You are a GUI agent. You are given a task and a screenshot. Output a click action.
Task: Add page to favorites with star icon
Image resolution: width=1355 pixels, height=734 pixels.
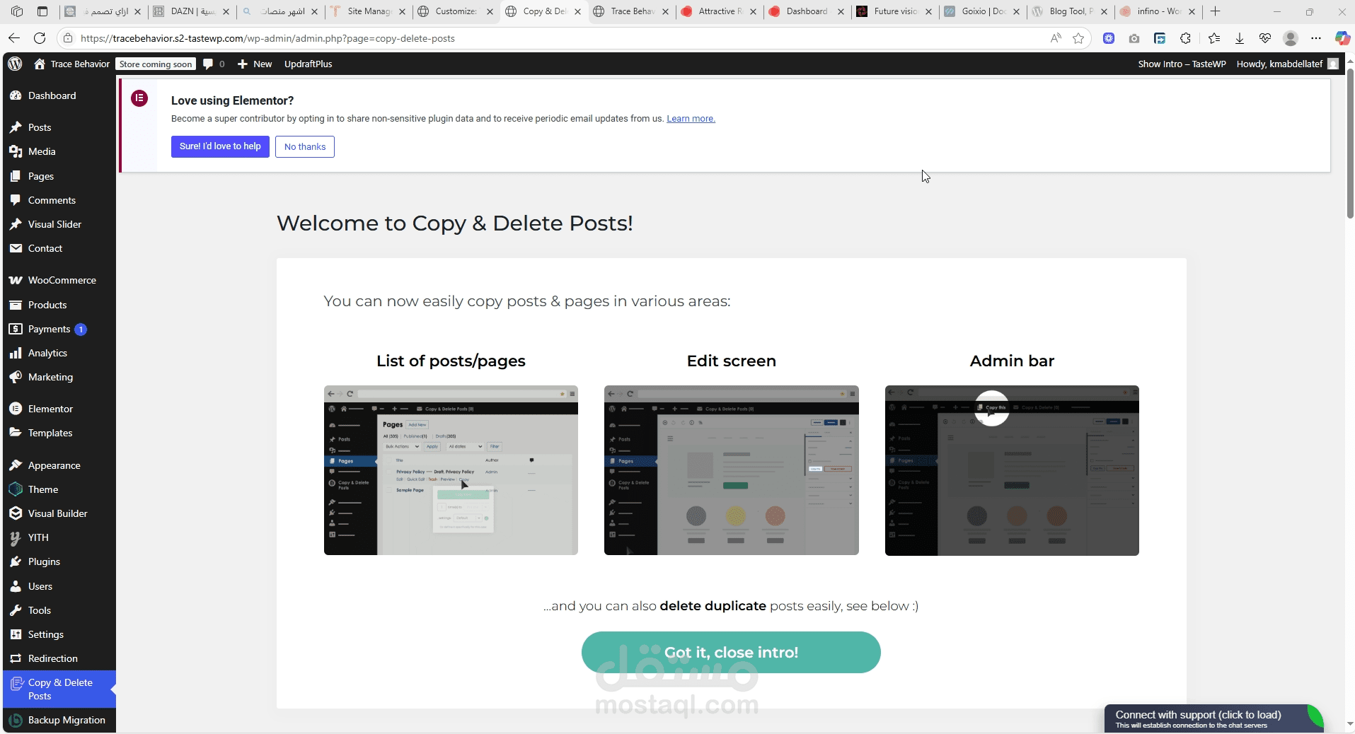pos(1078,38)
